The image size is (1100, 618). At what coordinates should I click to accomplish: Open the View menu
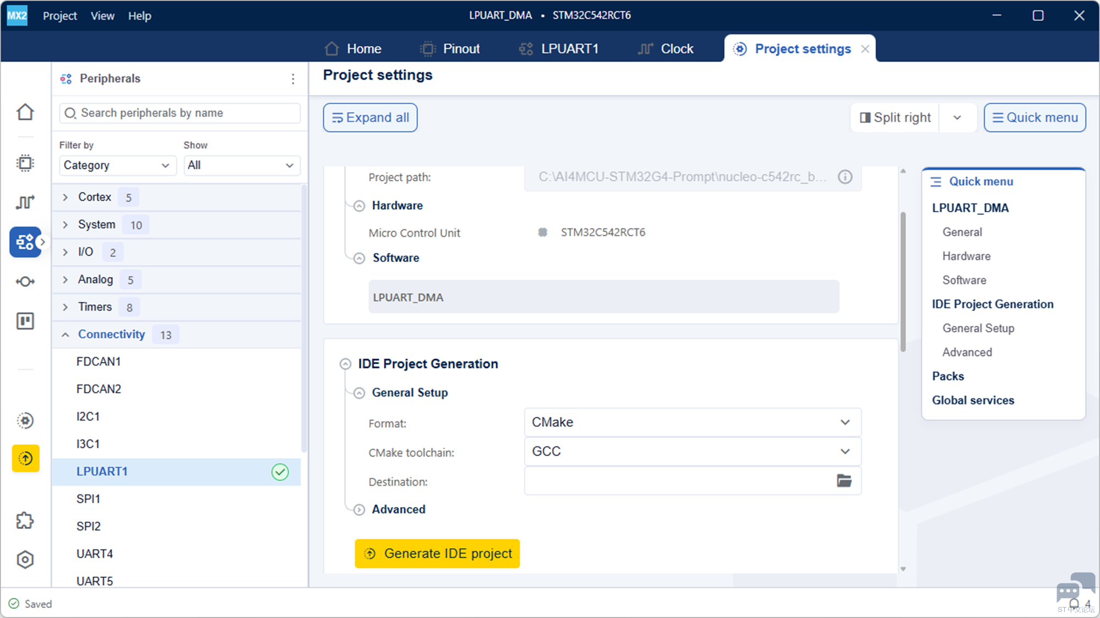click(x=102, y=16)
